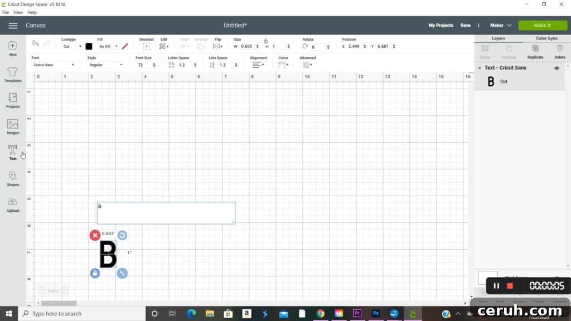Stop the screen recording
The width and height of the screenshot is (571, 321).
tap(510, 286)
